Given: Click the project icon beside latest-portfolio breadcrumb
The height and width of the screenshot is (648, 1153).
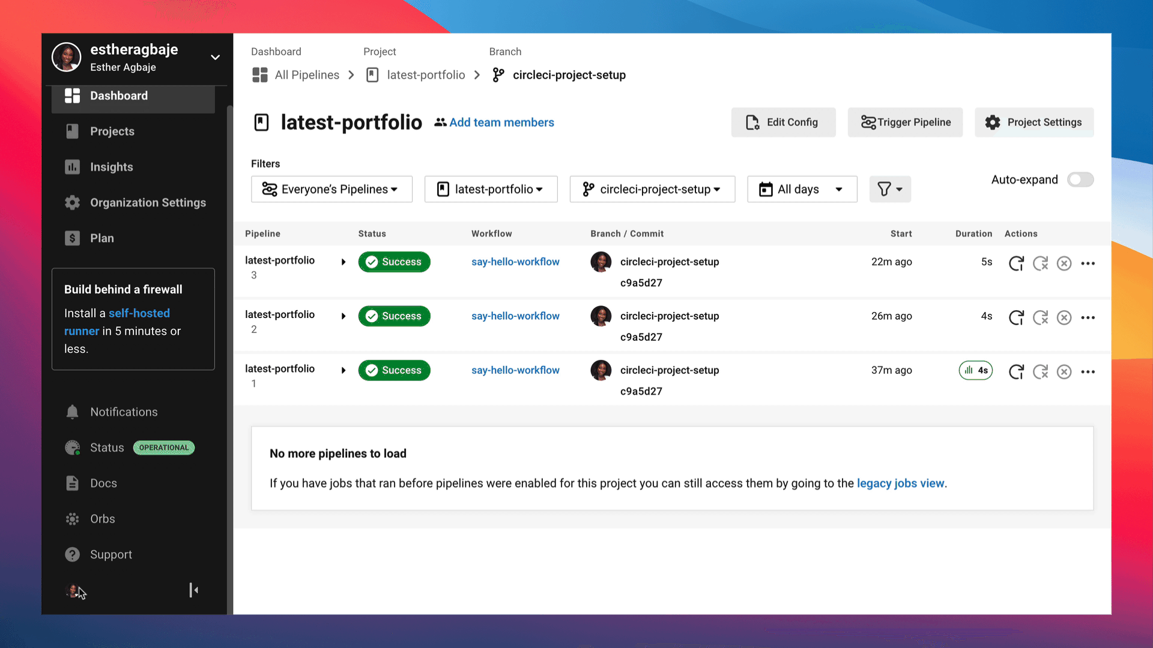Looking at the screenshot, I should [x=372, y=75].
